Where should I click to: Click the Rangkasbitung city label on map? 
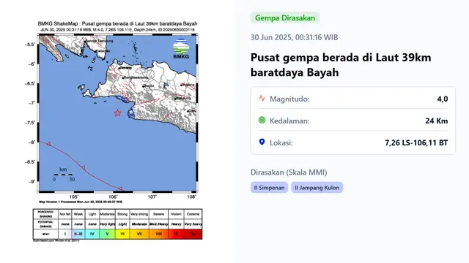click(x=136, y=77)
